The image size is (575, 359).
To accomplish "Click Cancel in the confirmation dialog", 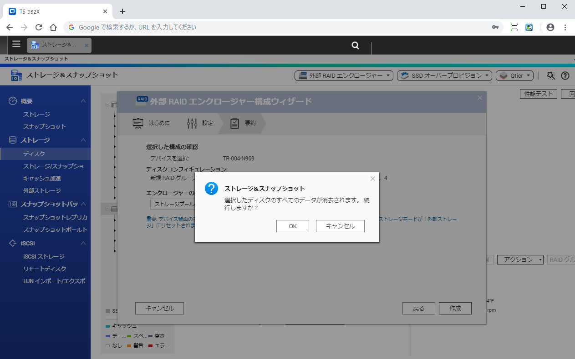I will coord(340,226).
